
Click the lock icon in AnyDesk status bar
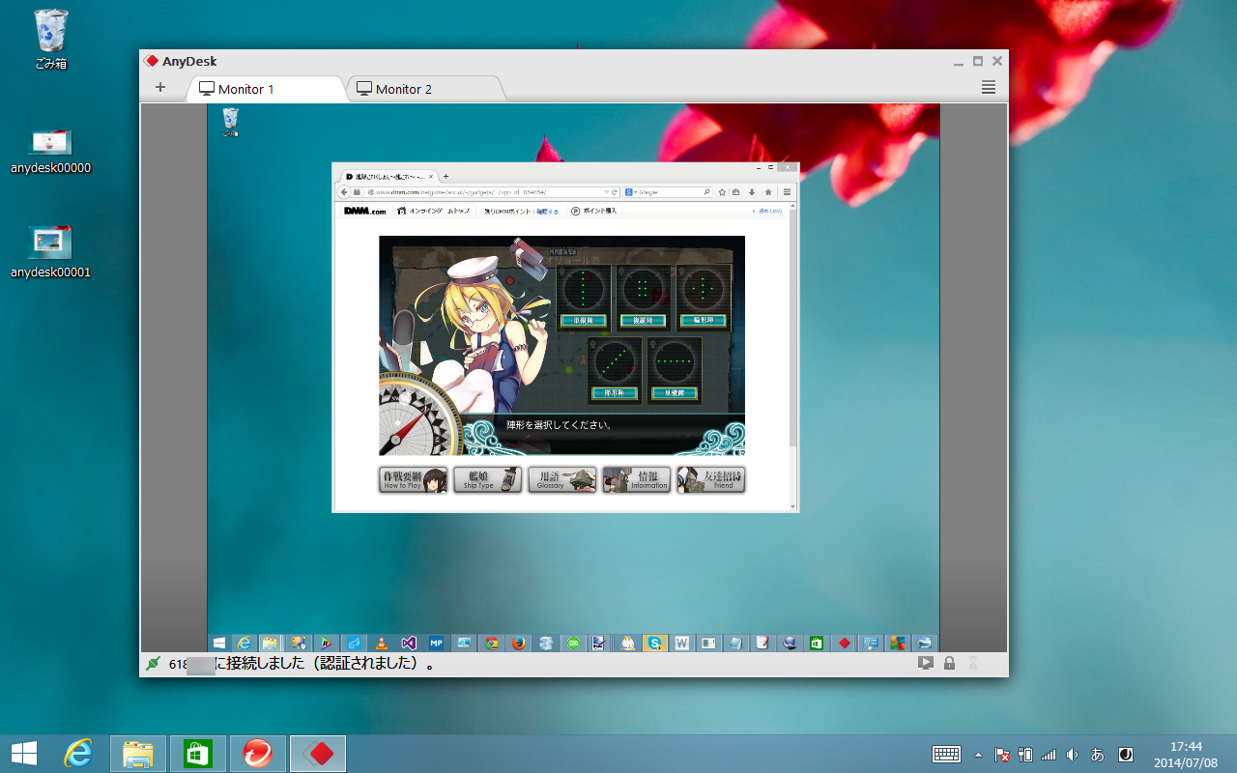[949, 664]
